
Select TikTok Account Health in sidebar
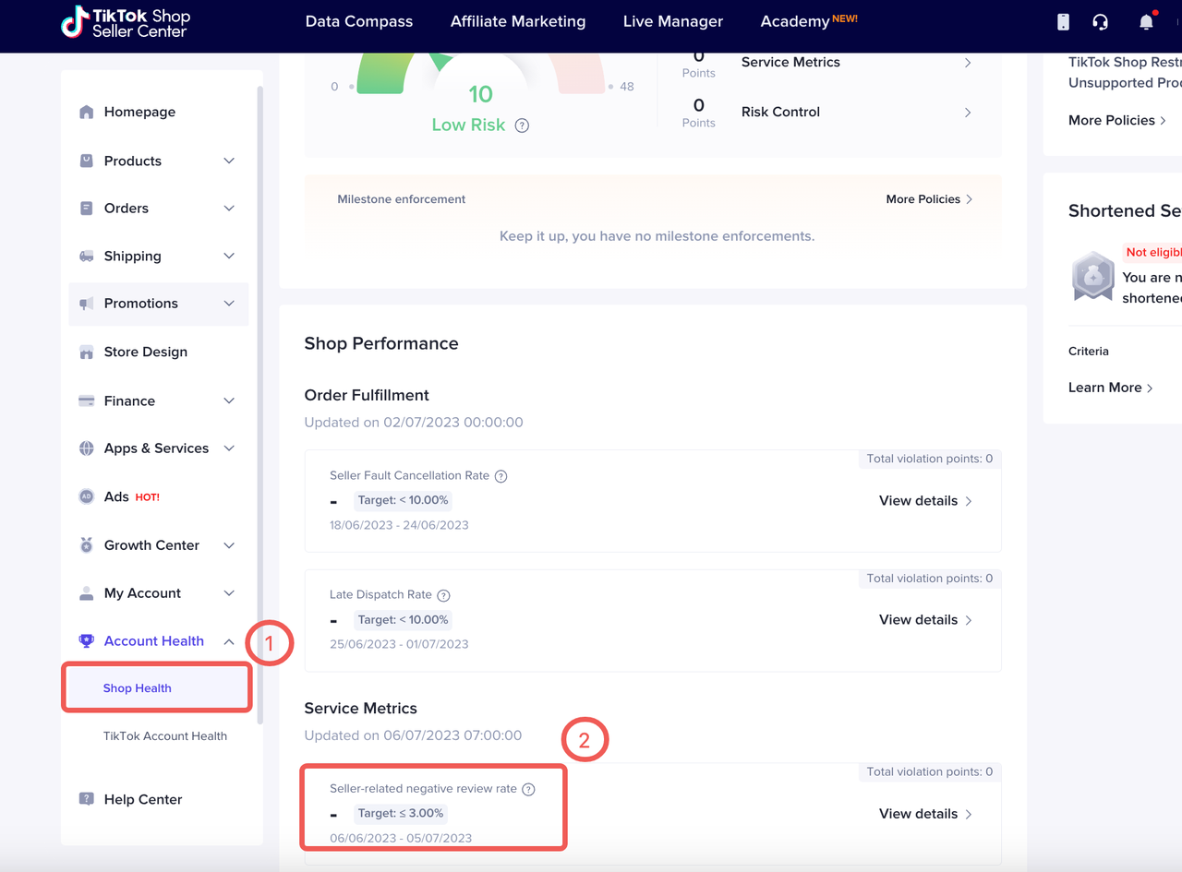(165, 735)
